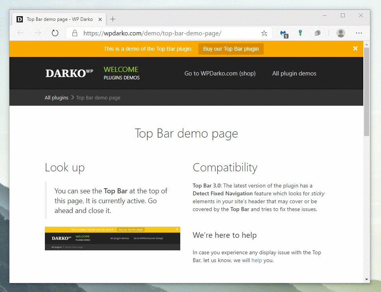Close the browser window

[x=361, y=15]
